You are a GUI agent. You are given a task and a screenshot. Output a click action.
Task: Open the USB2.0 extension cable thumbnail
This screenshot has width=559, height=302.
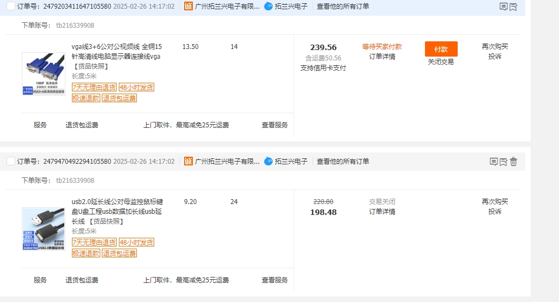pyautogui.click(x=43, y=229)
